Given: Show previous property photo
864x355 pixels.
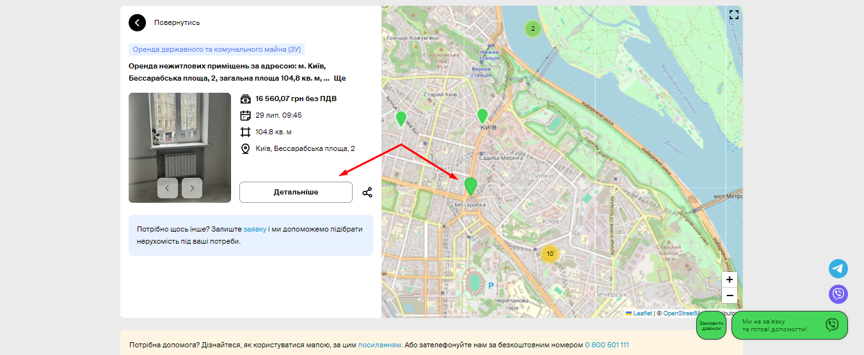Looking at the screenshot, I should coord(168,188).
